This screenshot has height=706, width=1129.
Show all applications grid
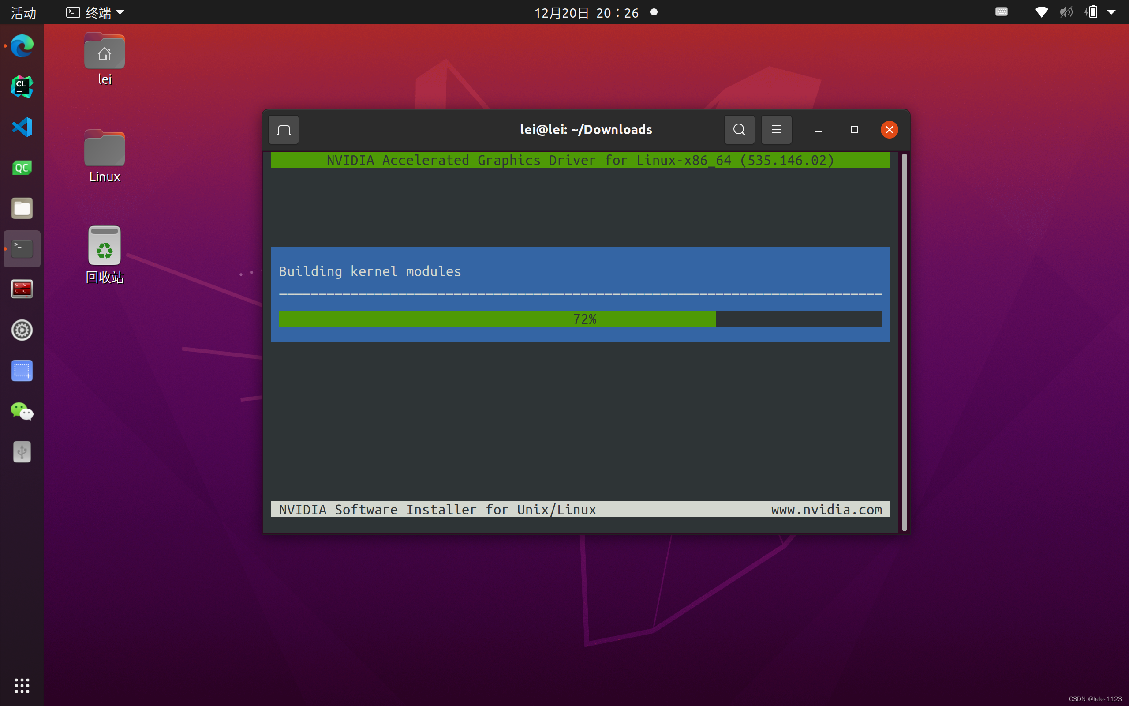22,685
